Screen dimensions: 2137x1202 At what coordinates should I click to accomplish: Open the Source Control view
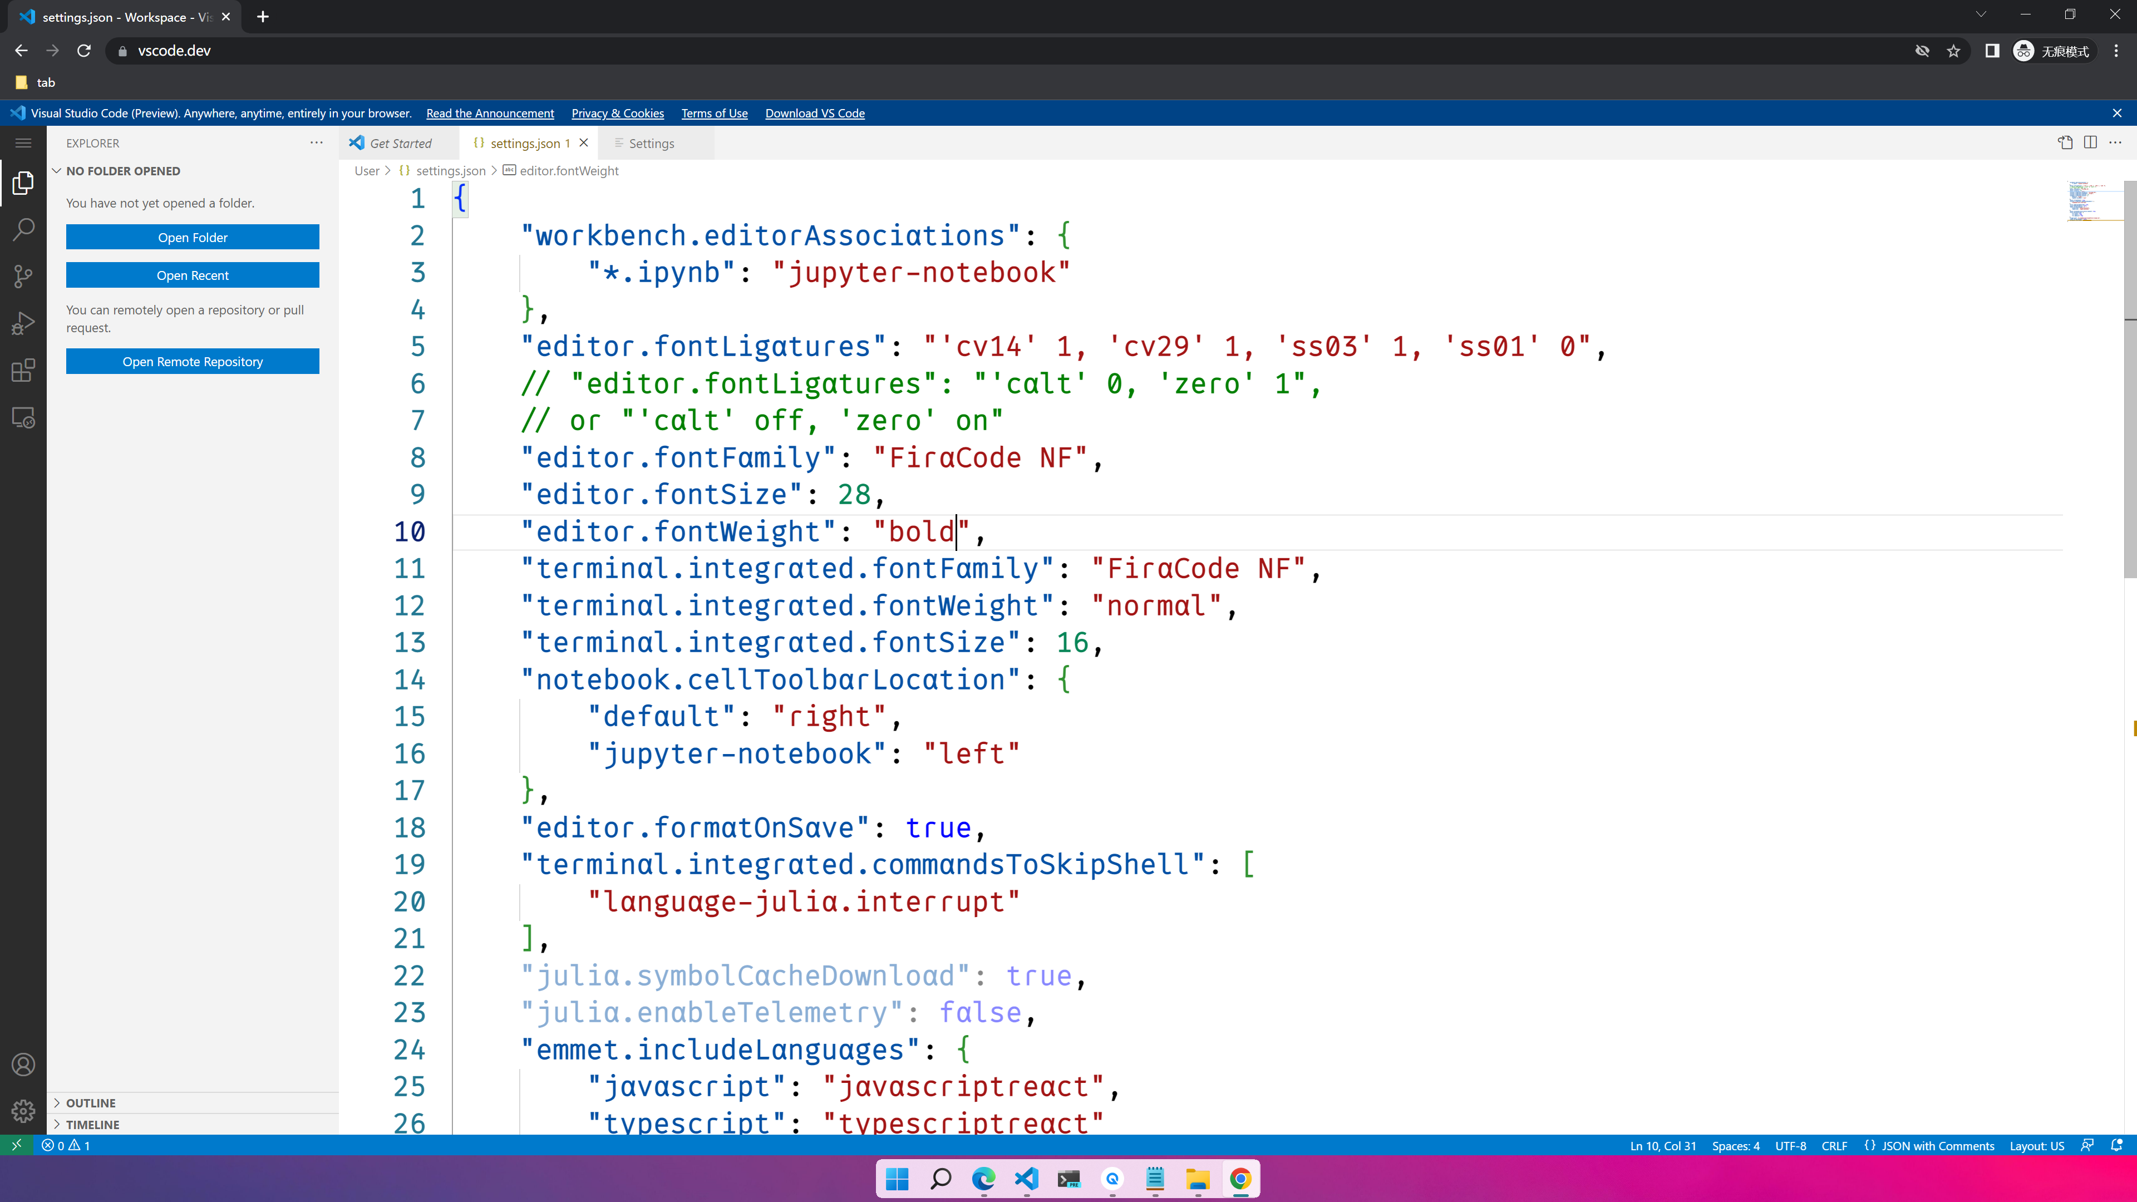(x=22, y=276)
